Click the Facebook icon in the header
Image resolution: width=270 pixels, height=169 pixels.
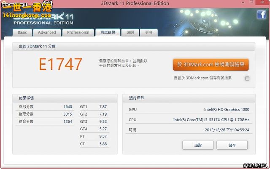[260, 15]
